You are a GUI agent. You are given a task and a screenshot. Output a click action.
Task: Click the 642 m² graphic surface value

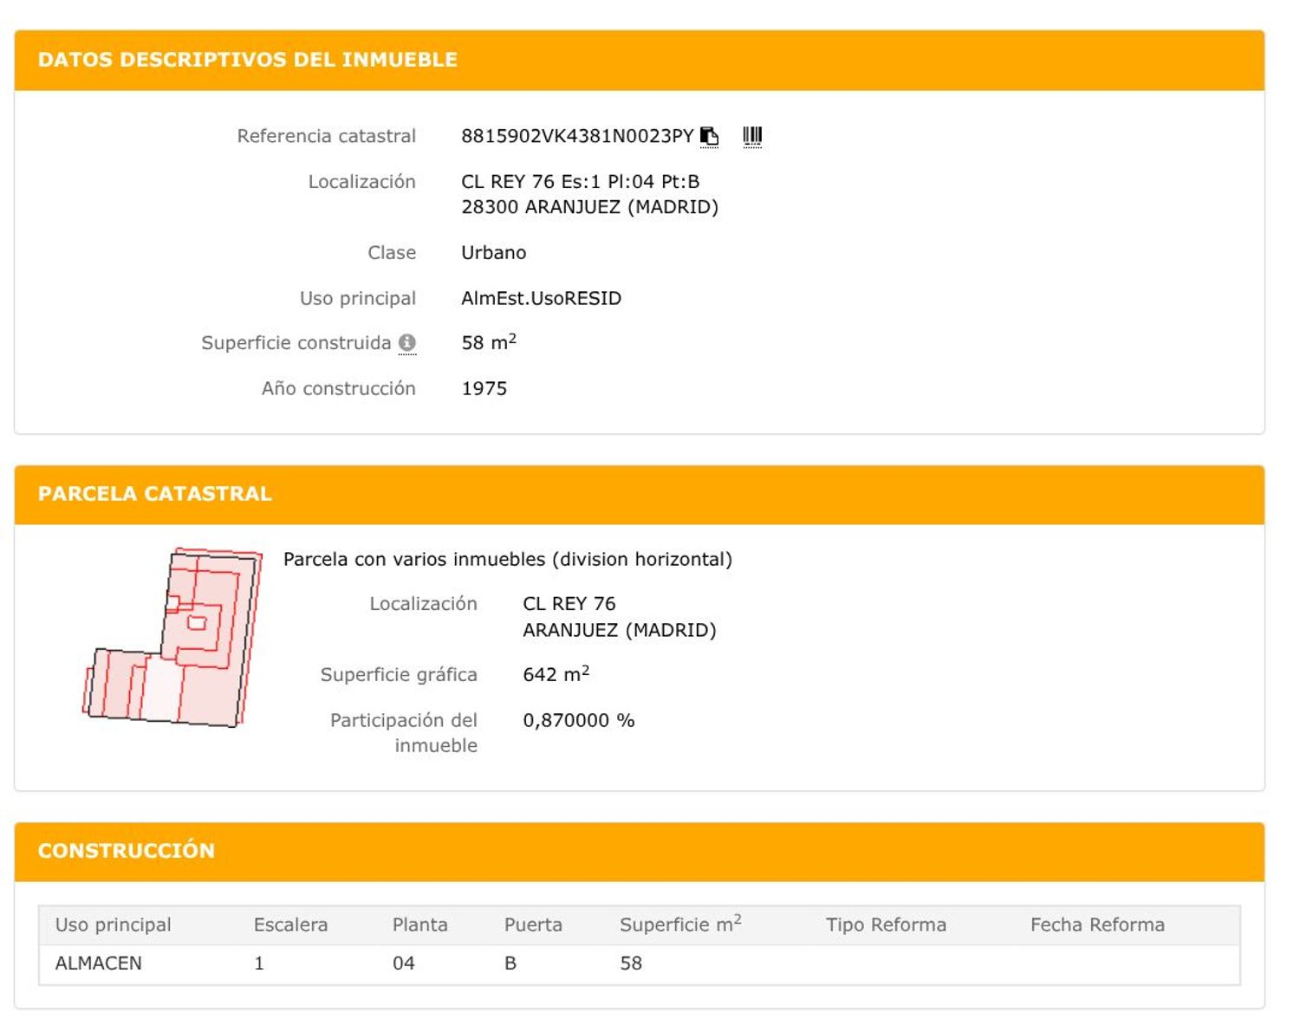[x=555, y=675]
